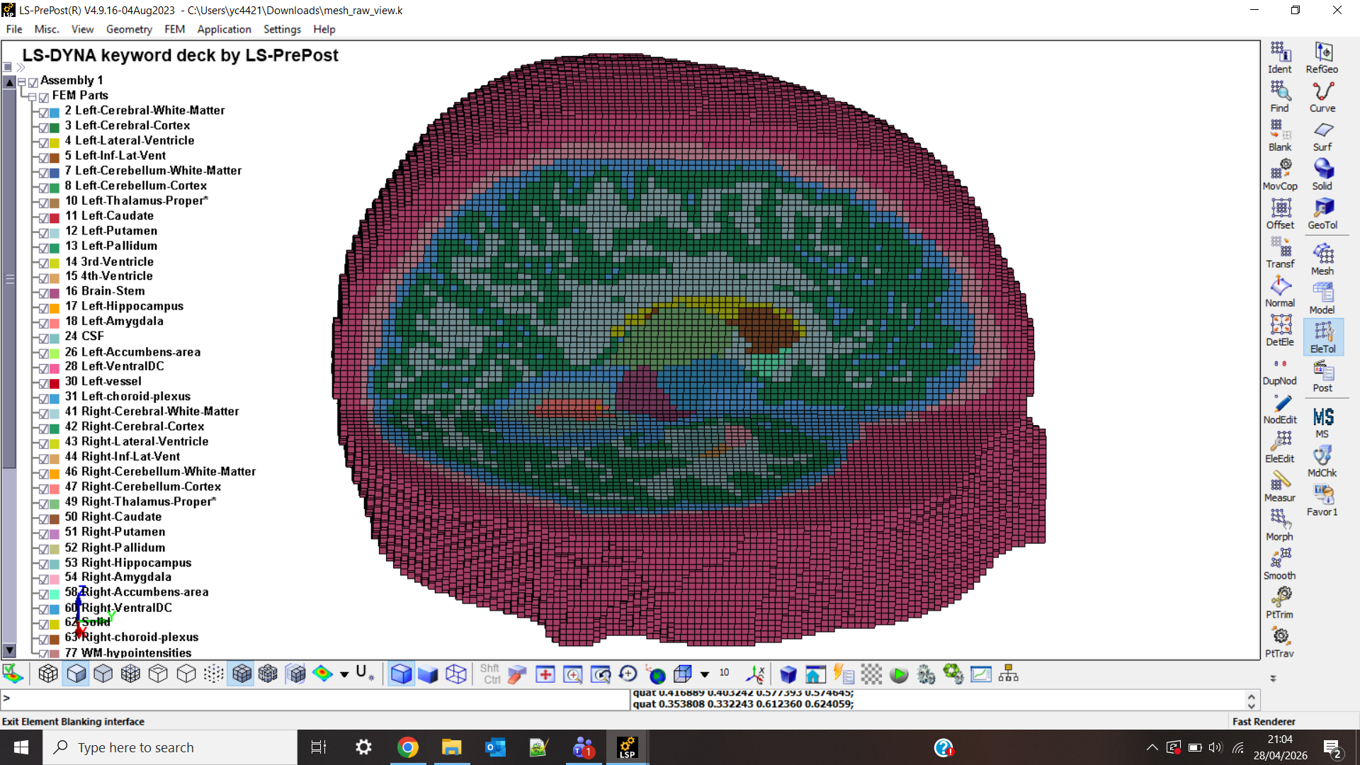The height and width of the screenshot is (765, 1360).
Task: Open the Settings menu
Action: (282, 29)
